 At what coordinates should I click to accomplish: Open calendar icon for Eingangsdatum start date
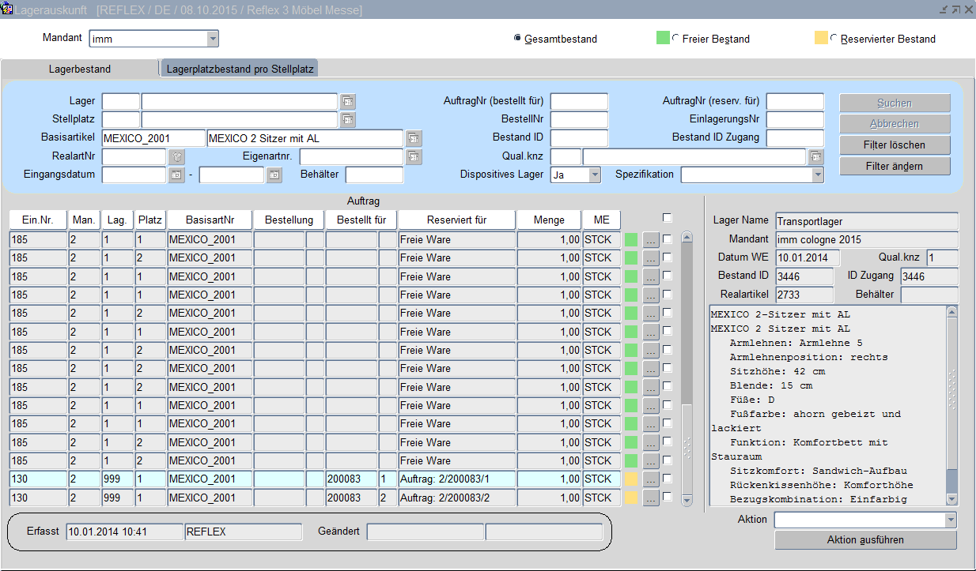(x=177, y=175)
